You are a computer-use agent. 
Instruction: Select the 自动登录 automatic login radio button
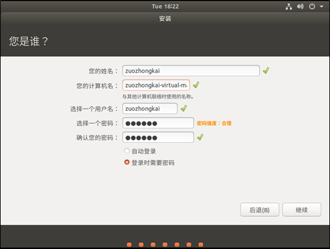(x=126, y=150)
